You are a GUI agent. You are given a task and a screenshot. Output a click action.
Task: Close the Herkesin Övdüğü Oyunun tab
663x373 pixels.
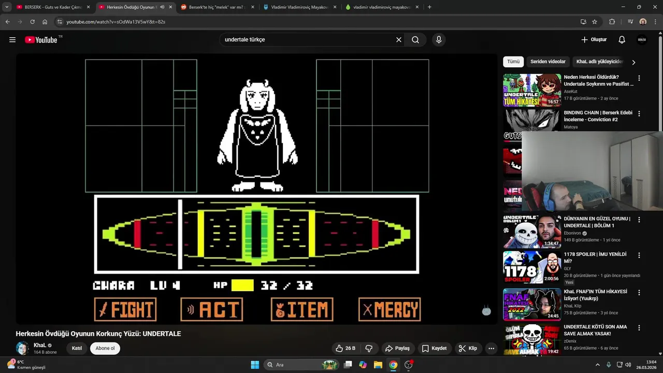[x=170, y=7]
